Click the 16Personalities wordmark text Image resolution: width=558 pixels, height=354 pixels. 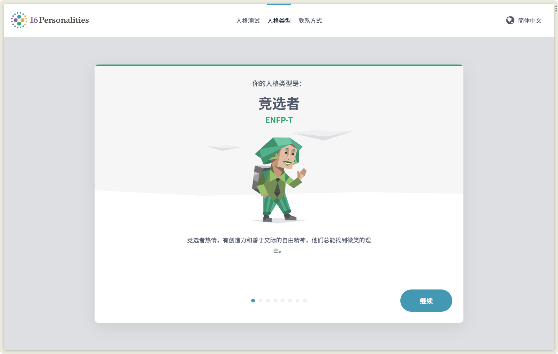point(59,20)
